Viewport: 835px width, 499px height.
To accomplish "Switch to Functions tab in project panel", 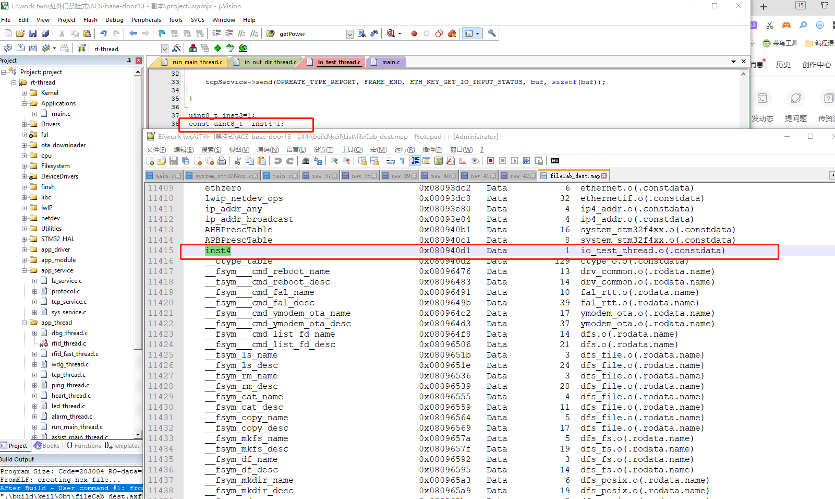I will pos(83,446).
